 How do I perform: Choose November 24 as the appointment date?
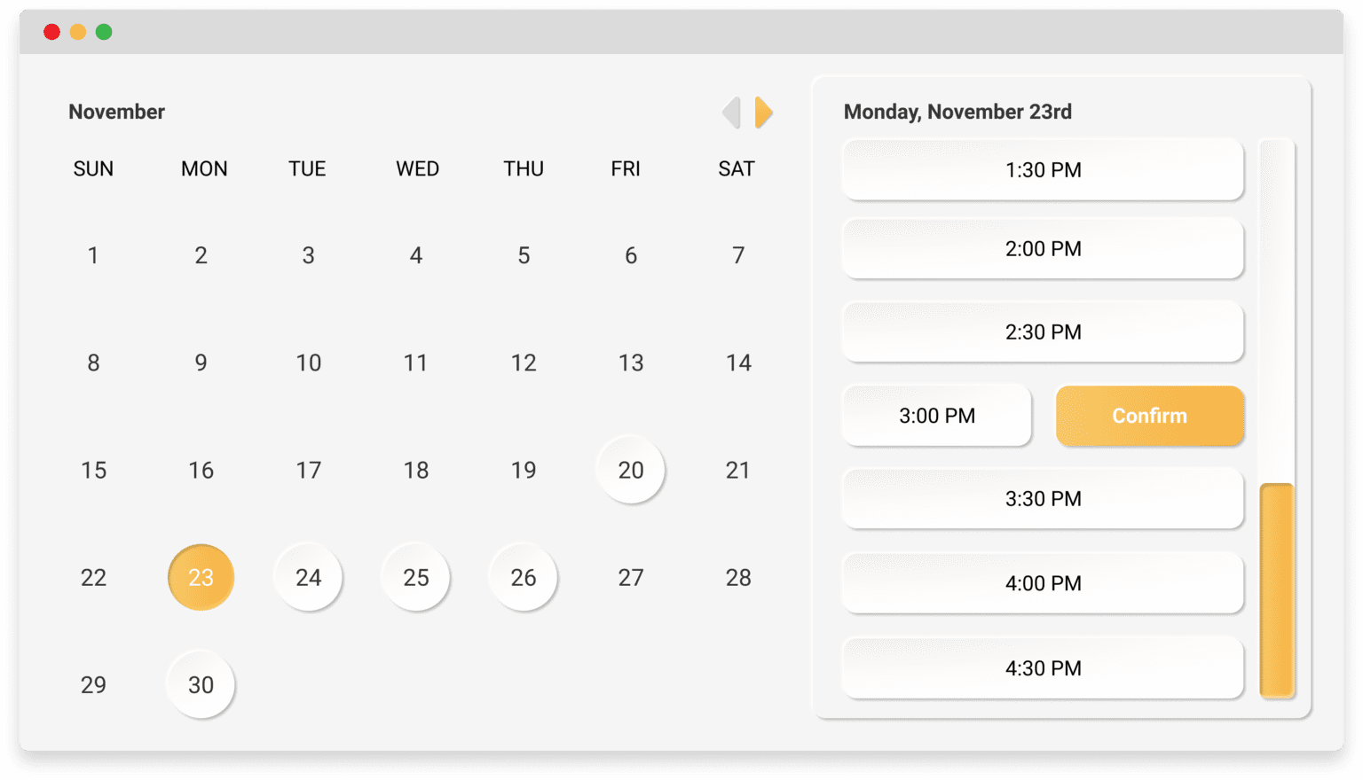[308, 578]
